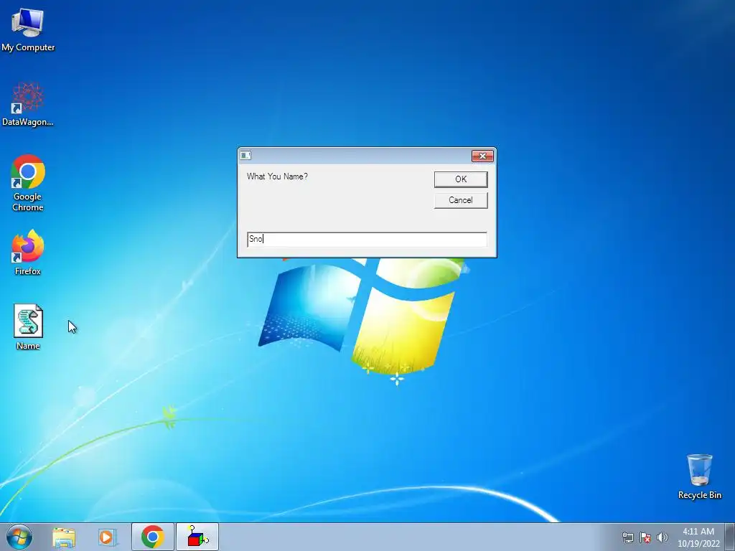Viewport: 735px width, 551px height.
Task: Open the volume speaker tray icon
Action: coord(662,537)
